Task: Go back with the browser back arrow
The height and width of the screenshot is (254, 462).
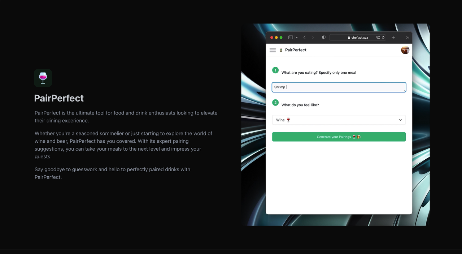Action: (x=304, y=37)
